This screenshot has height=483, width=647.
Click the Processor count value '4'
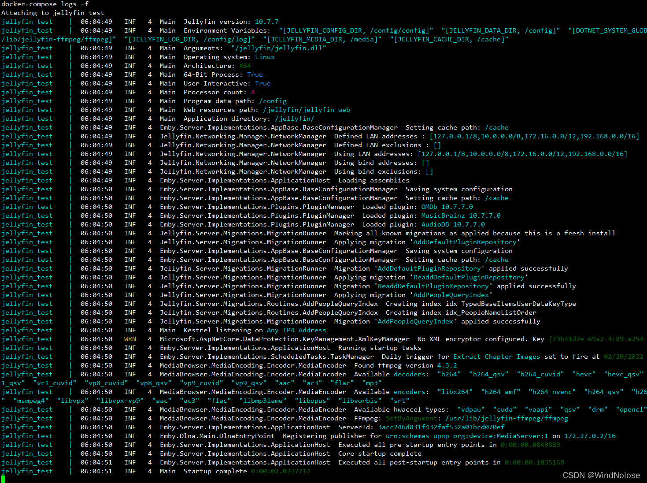[x=253, y=92]
